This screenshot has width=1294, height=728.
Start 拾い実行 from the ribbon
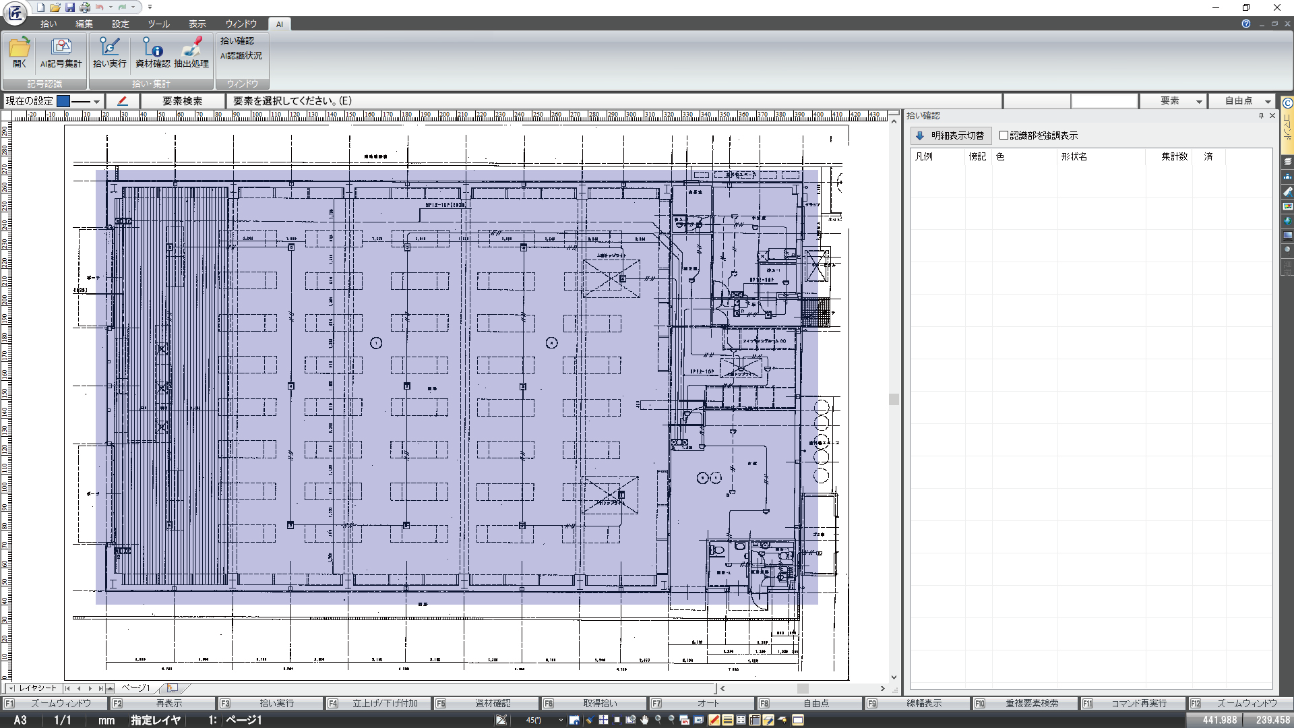click(110, 53)
